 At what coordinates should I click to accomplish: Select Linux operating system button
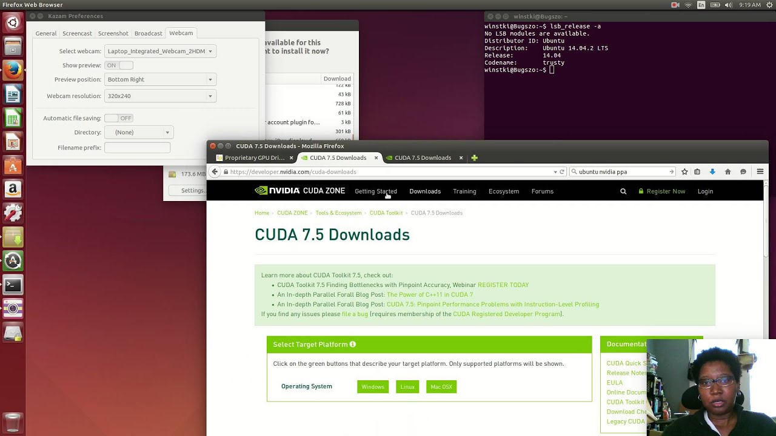407,387
